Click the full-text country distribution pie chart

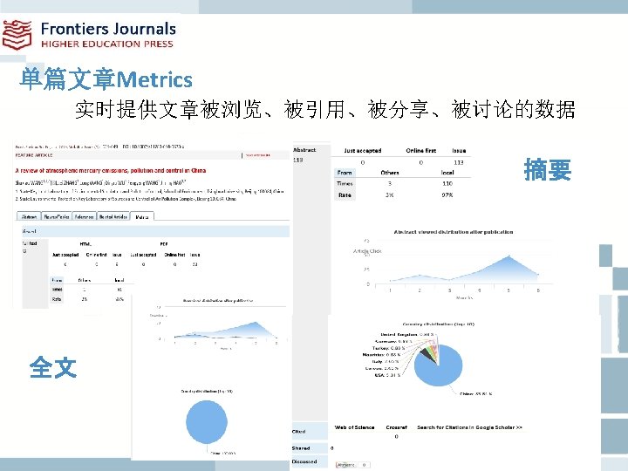207,422
